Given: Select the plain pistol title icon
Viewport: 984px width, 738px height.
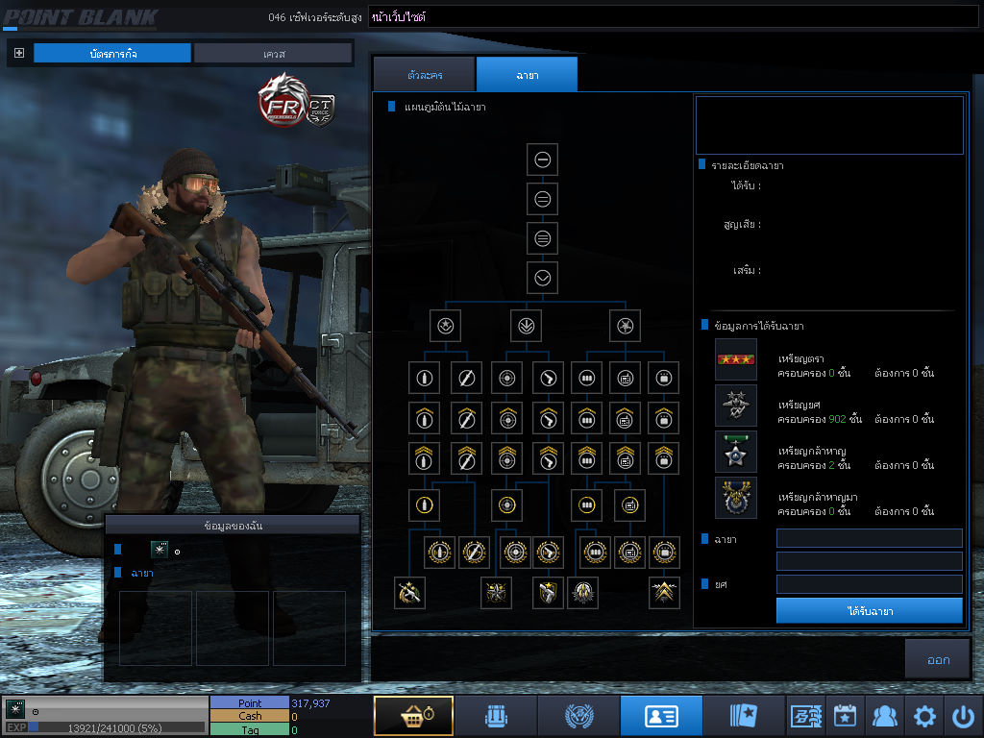Looking at the screenshot, I should (x=548, y=378).
